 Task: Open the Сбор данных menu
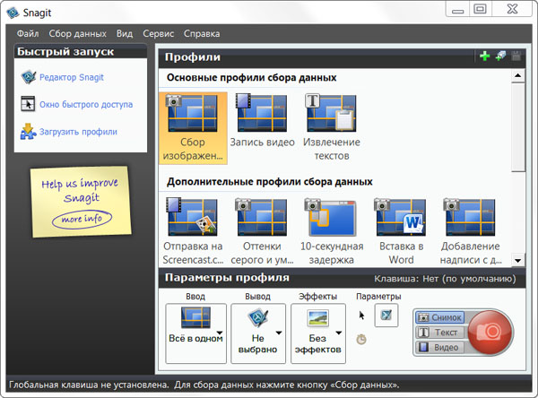(77, 34)
